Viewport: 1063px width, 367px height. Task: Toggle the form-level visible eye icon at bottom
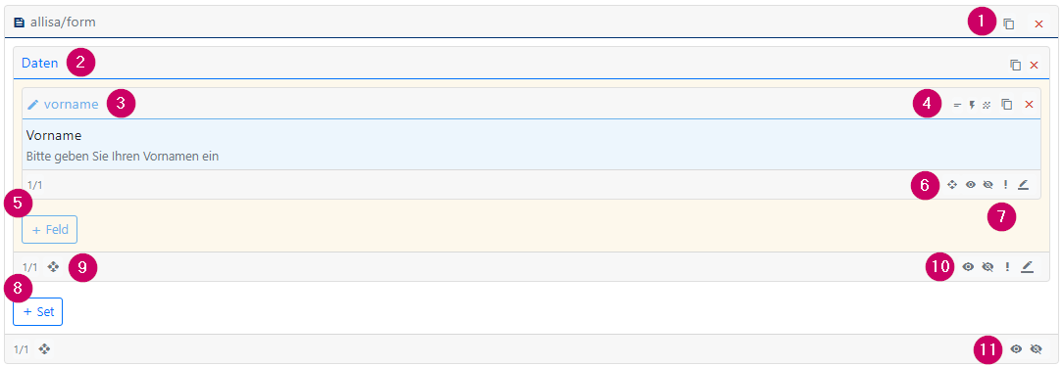coord(1016,349)
